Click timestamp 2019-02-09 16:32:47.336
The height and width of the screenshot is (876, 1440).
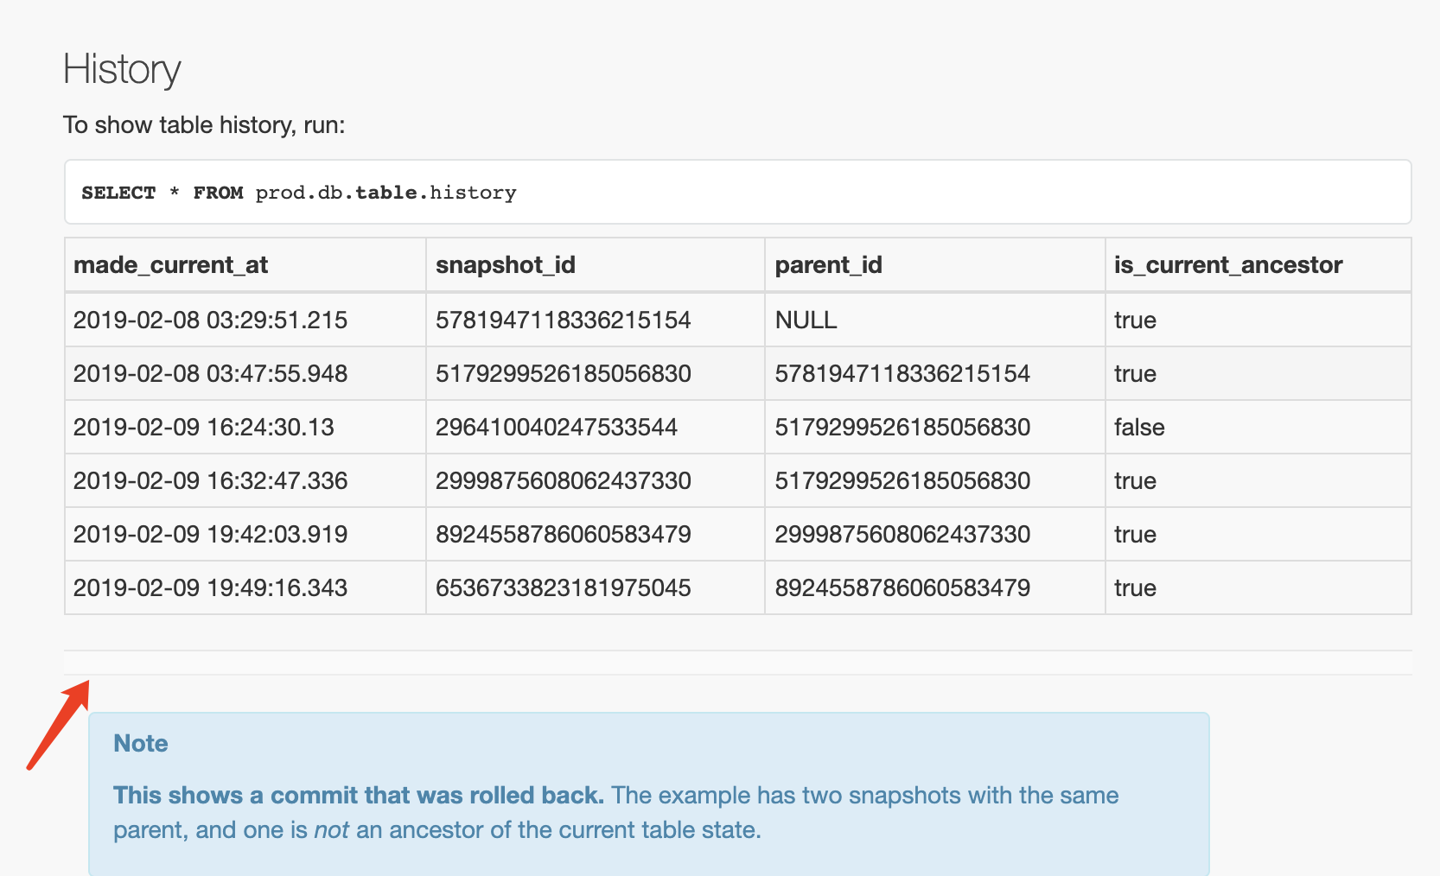point(210,480)
